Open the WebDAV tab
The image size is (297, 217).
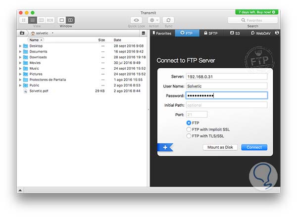(261, 33)
